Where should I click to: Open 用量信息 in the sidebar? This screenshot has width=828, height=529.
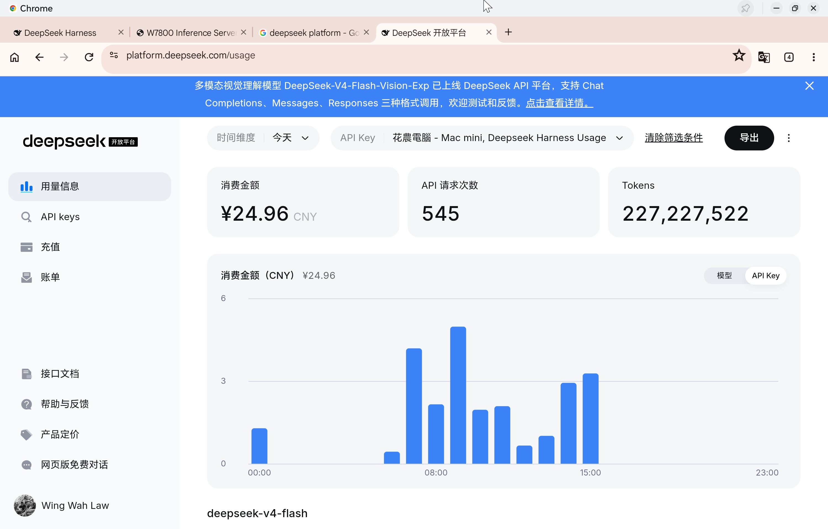89,187
